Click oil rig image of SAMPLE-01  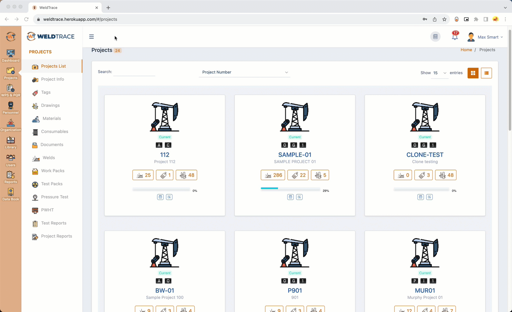pyautogui.click(x=295, y=117)
